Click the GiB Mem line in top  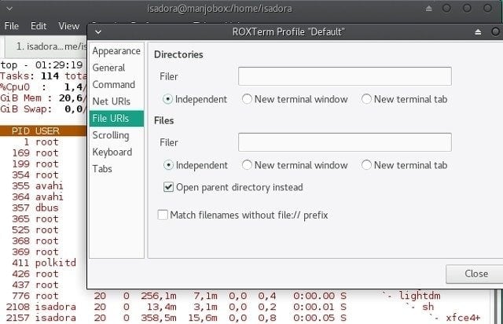point(44,98)
